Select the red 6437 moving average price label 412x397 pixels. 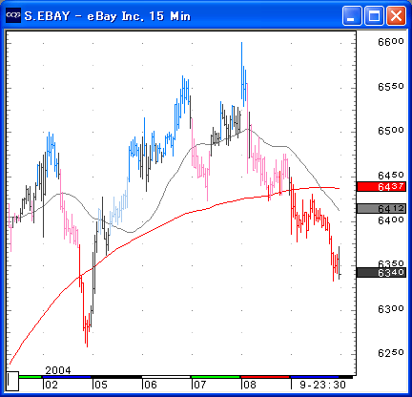point(381,186)
